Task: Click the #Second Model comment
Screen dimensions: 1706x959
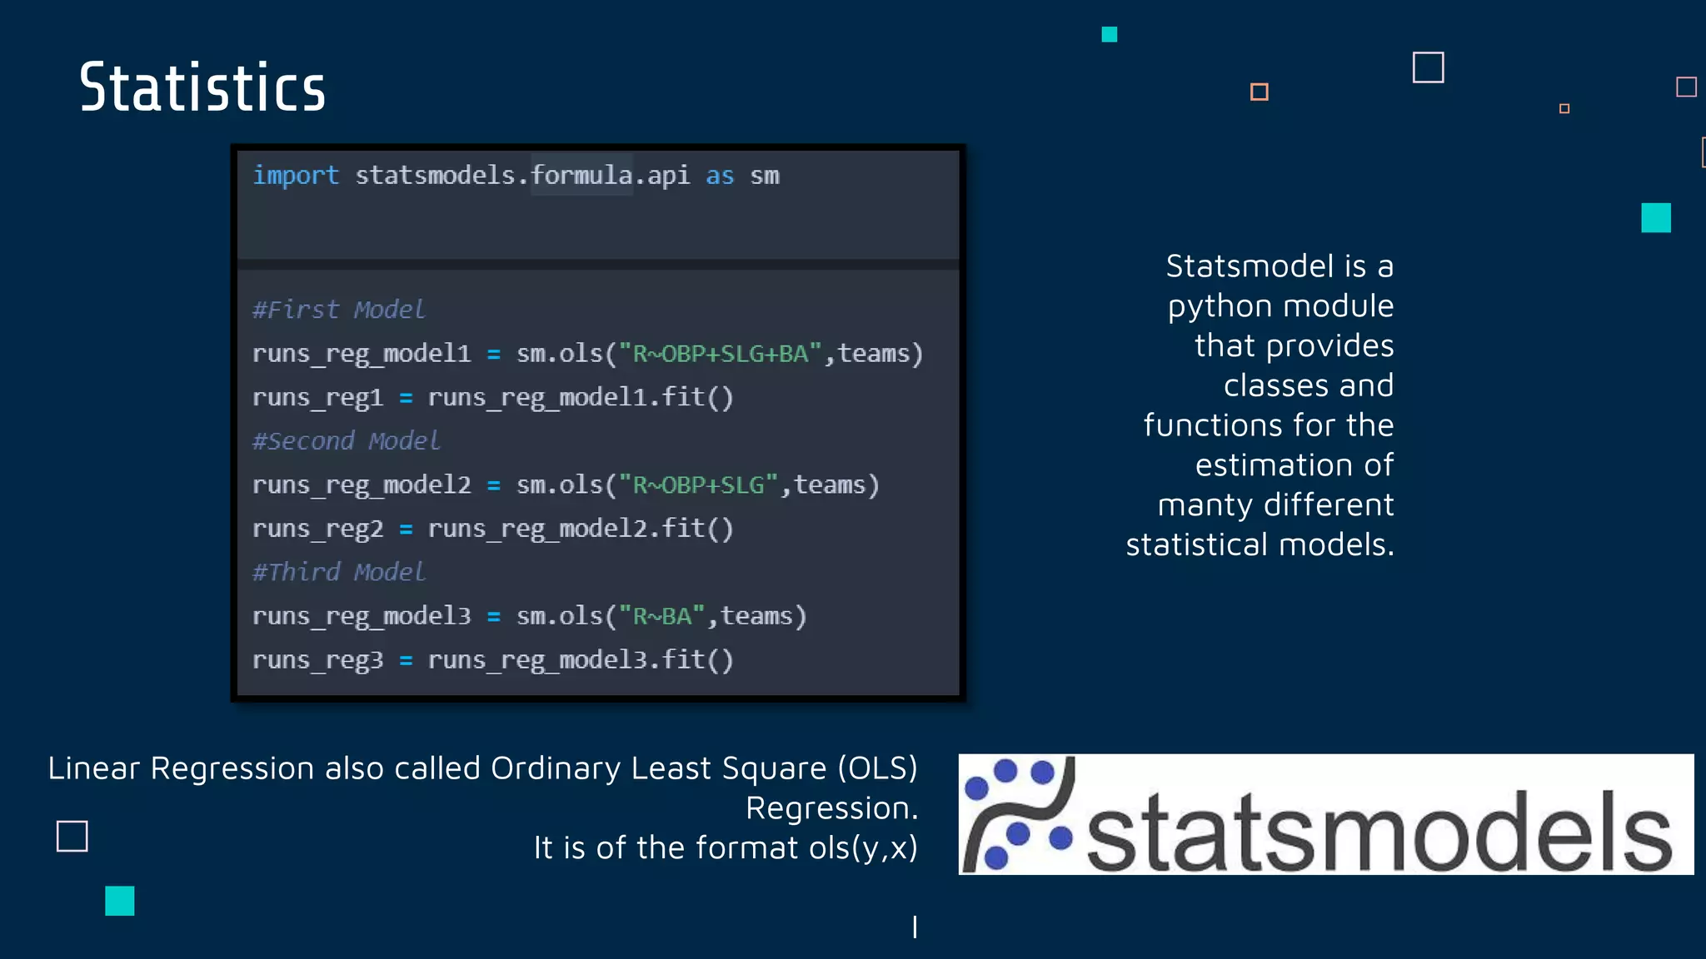Action: pyautogui.click(x=346, y=441)
